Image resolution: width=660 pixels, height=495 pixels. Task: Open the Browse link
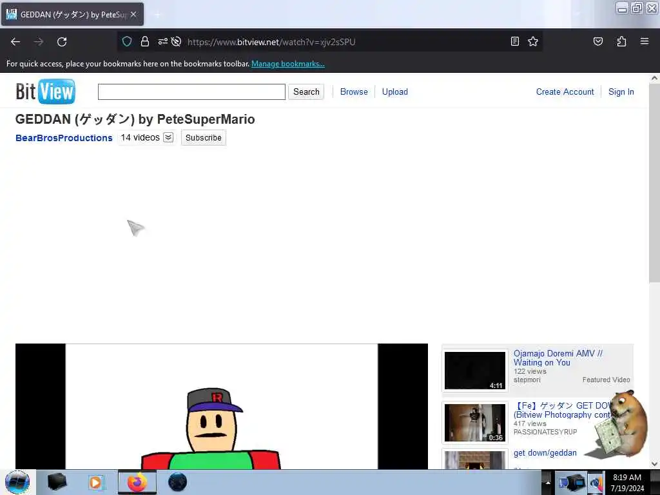pyautogui.click(x=354, y=92)
